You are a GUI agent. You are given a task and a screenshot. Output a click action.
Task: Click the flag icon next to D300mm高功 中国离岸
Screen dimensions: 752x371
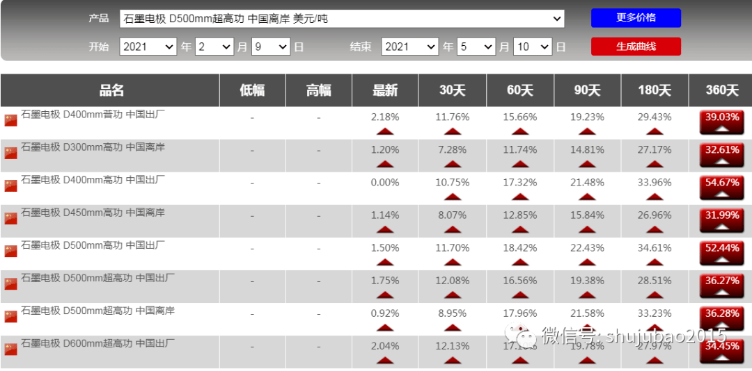[11, 153]
